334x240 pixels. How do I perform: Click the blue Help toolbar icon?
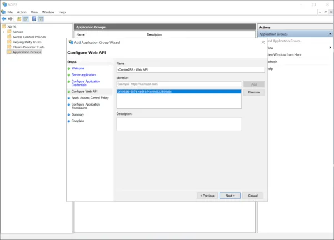click(x=34, y=19)
